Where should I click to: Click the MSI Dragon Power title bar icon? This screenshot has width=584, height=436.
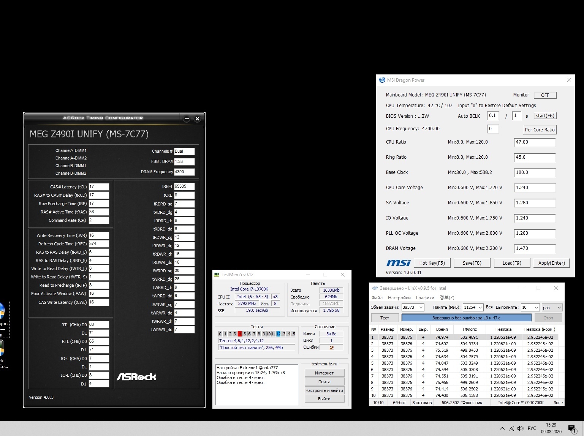tap(382, 80)
